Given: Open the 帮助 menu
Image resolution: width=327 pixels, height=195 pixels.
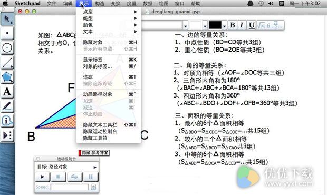Looking at the screenshot, I should coord(196,3).
